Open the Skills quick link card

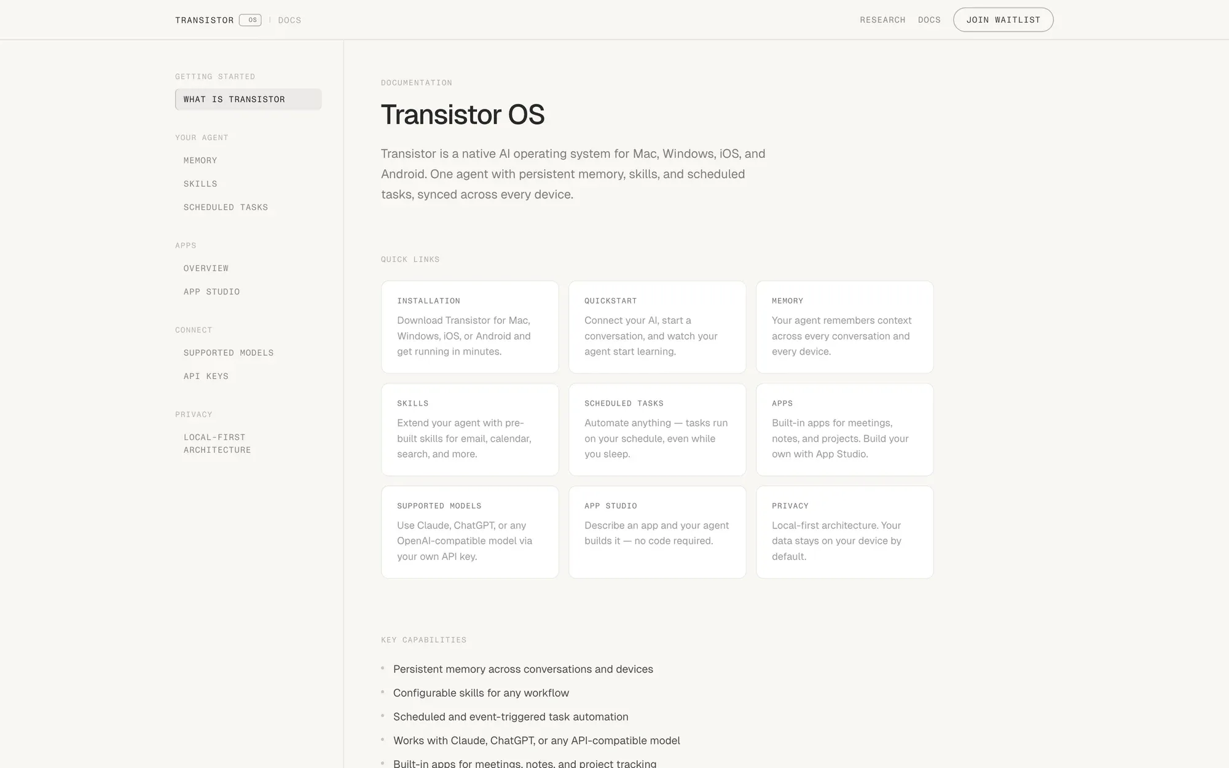pyautogui.click(x=469, y=429)
